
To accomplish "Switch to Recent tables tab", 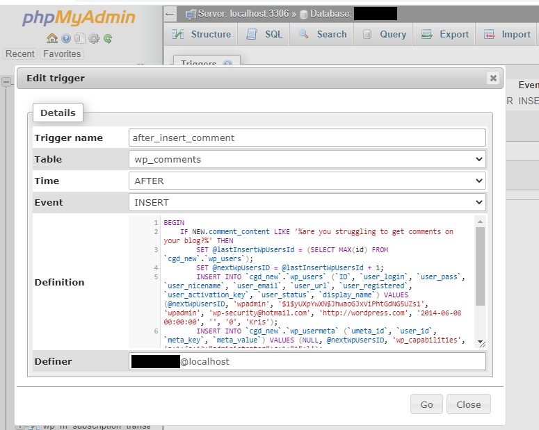I will click(x=20, y=54).
